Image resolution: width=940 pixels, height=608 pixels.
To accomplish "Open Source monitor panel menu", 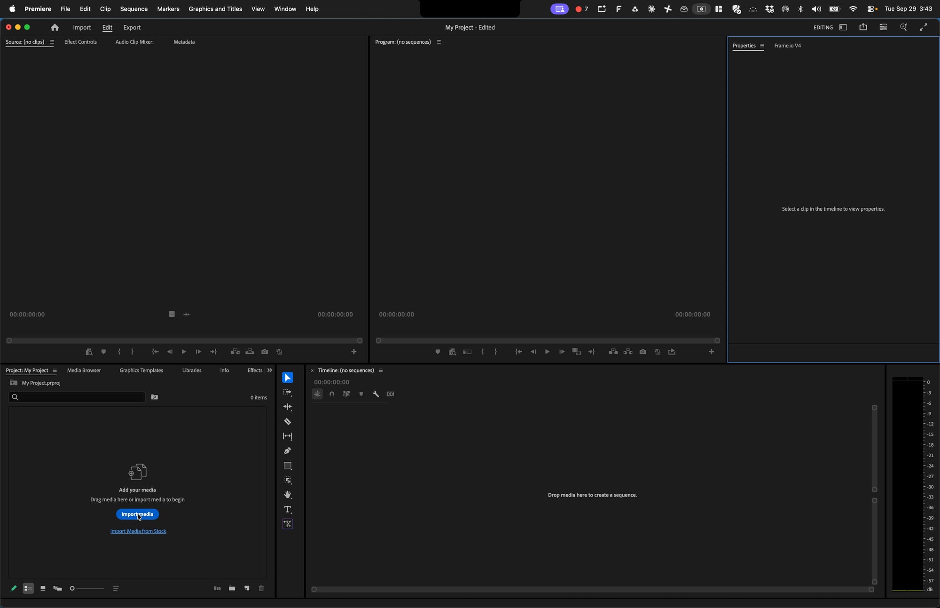I will [52, 42].
